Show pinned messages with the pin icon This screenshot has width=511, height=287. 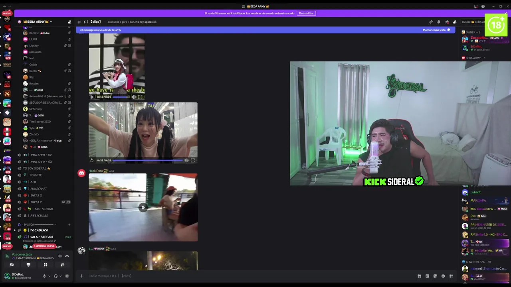pos(447,22)
